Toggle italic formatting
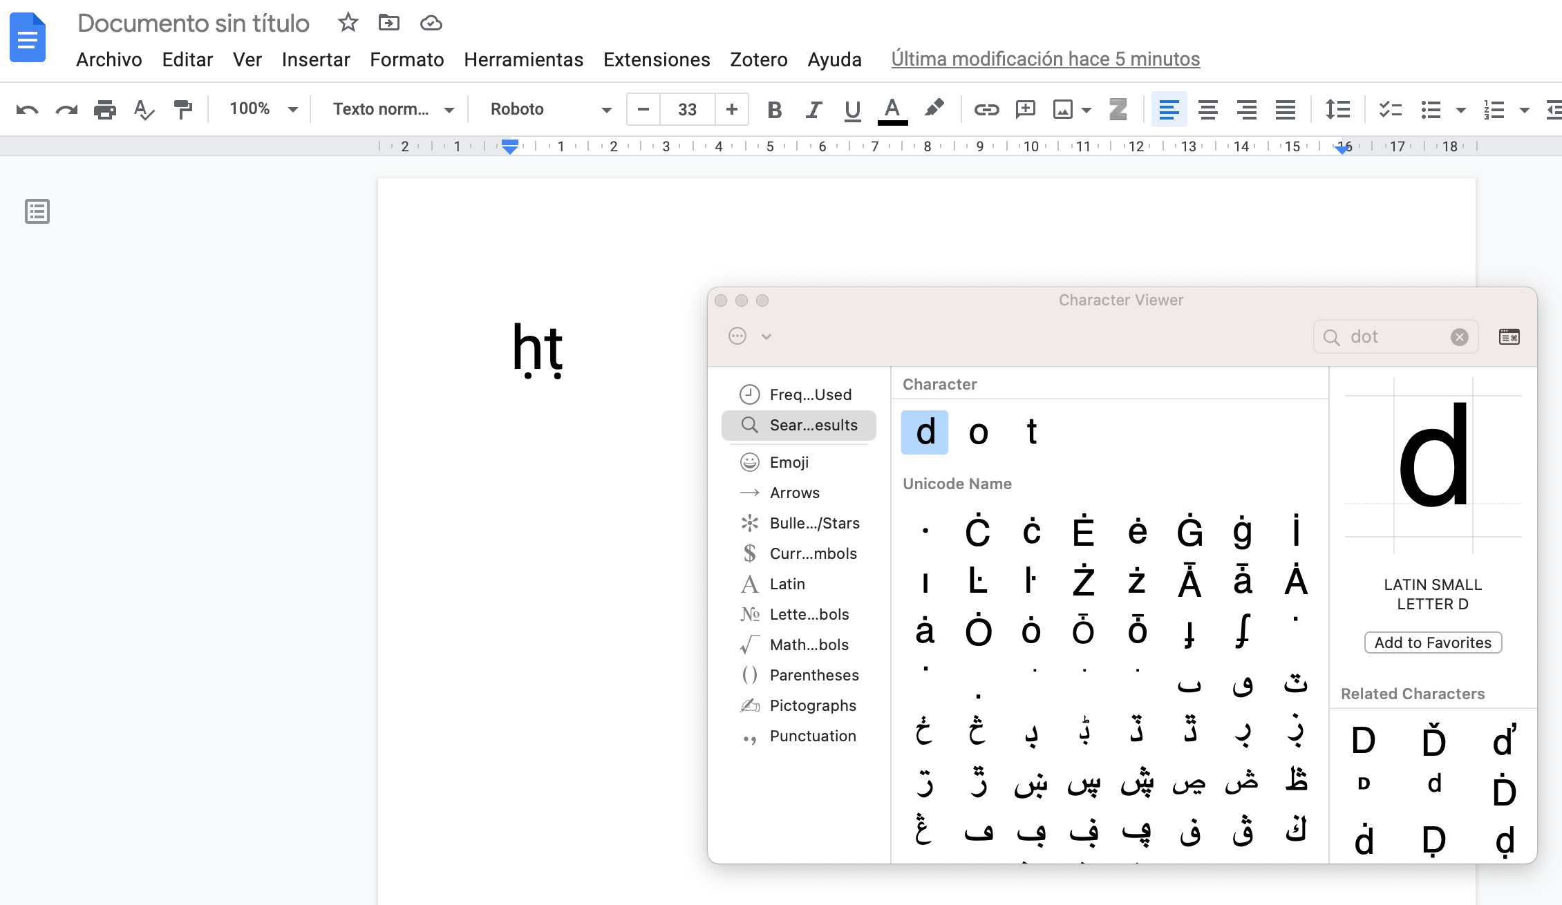Image resolution: width=1562 pixels, height=905 pixels. click(x=813, y=109)
